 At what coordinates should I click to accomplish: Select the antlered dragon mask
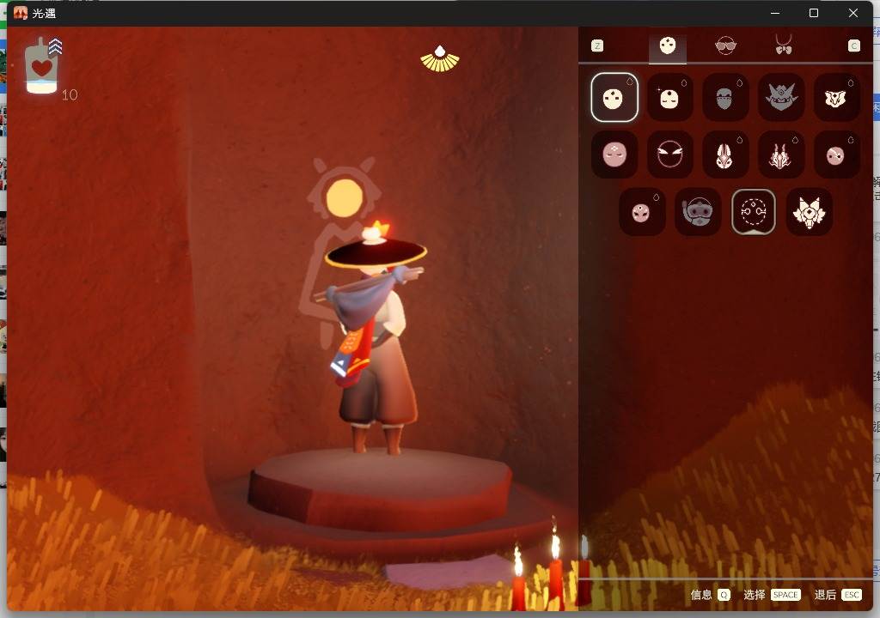tap(780, 154)
